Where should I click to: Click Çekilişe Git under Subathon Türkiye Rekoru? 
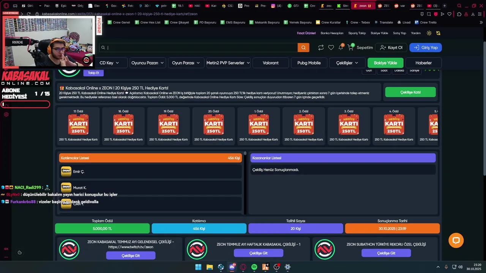386,253
